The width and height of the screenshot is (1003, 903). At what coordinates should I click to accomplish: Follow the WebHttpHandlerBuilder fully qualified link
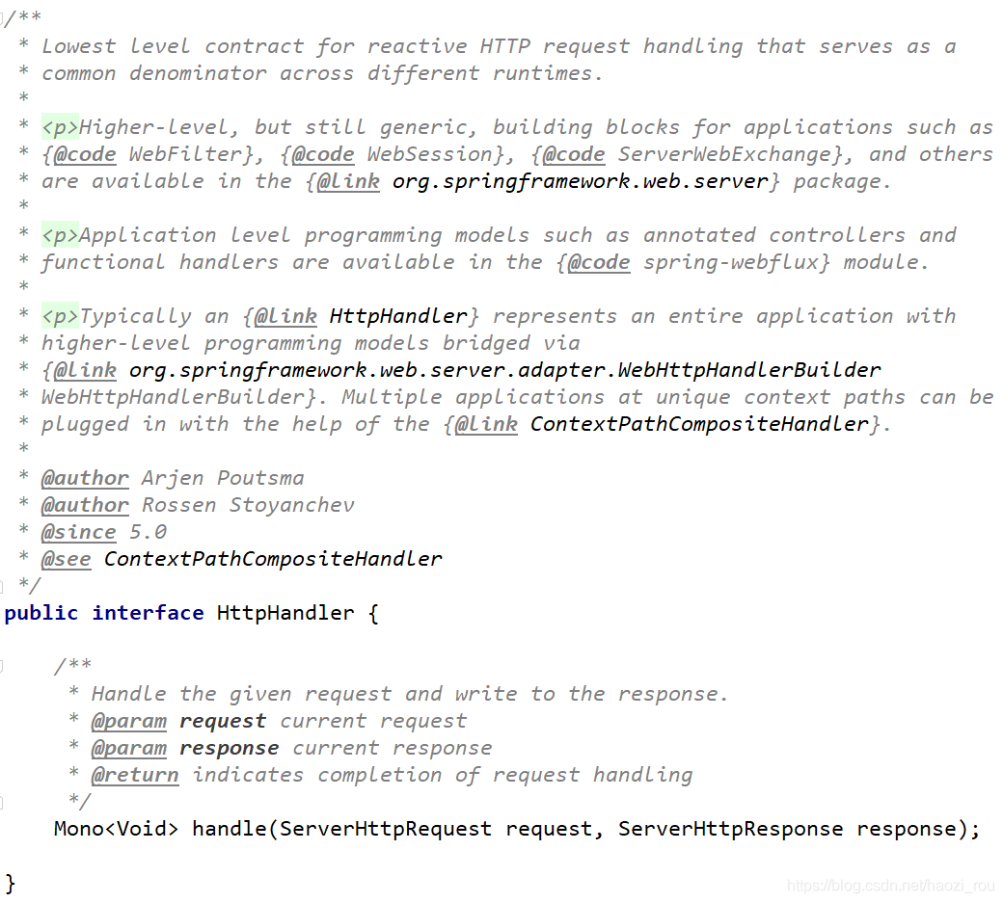[504, 370]
